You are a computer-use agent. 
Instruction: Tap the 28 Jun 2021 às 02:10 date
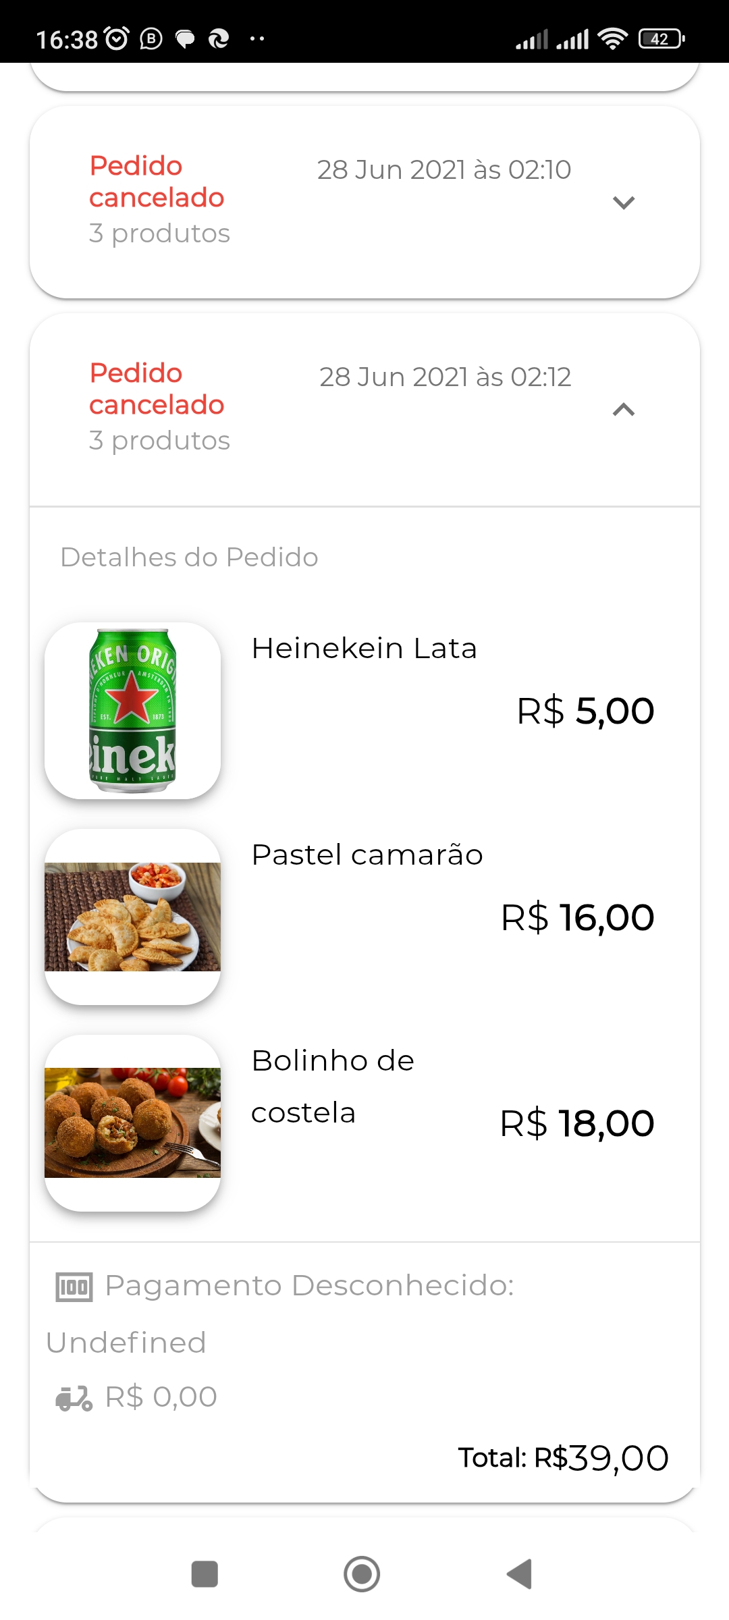[444, 170]
